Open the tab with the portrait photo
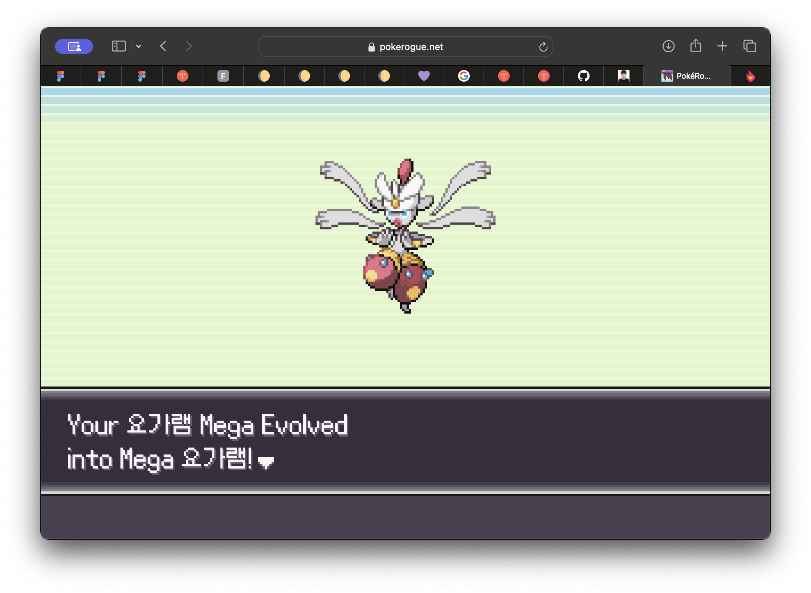811x593 pixels. pyautogui.click(x=623, y=76)
